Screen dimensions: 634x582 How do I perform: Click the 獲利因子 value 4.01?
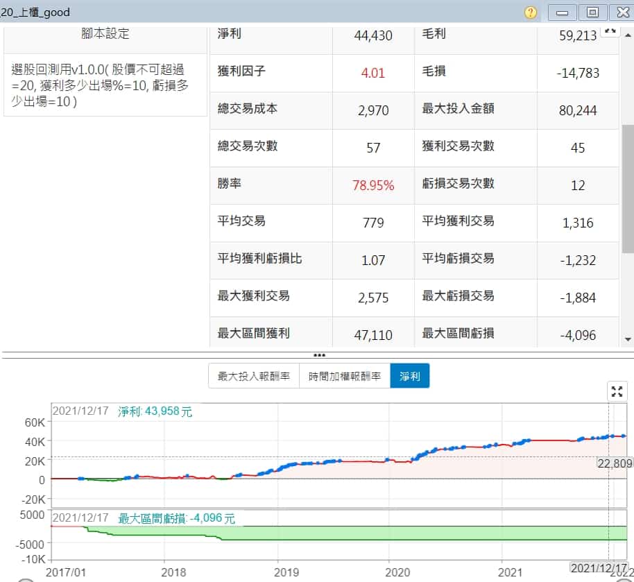[373, 73]
